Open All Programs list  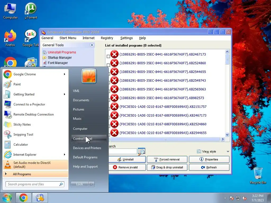pos(35,174)
